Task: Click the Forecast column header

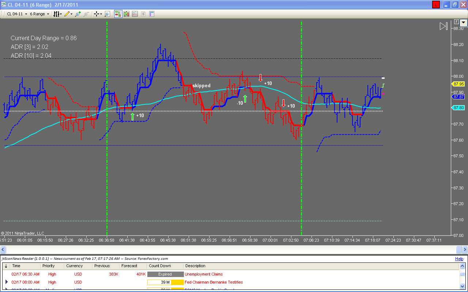Action: (x=133, y=266)
